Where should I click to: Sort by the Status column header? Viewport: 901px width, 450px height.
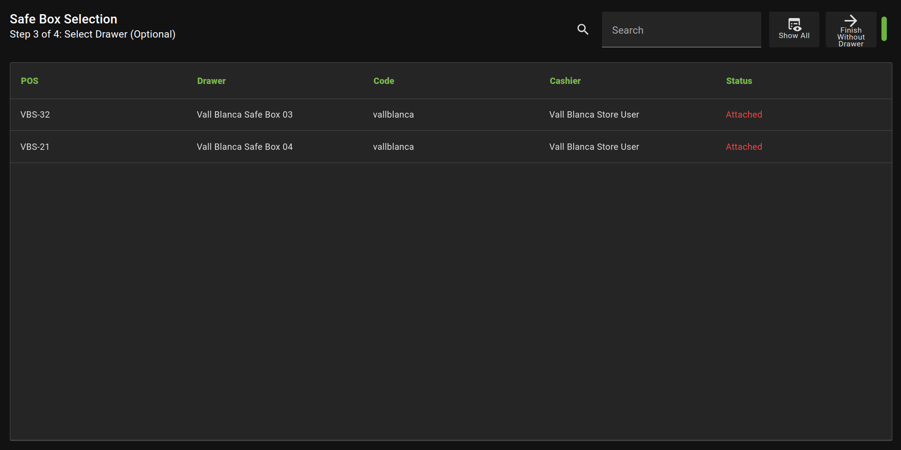click(739, 81)
